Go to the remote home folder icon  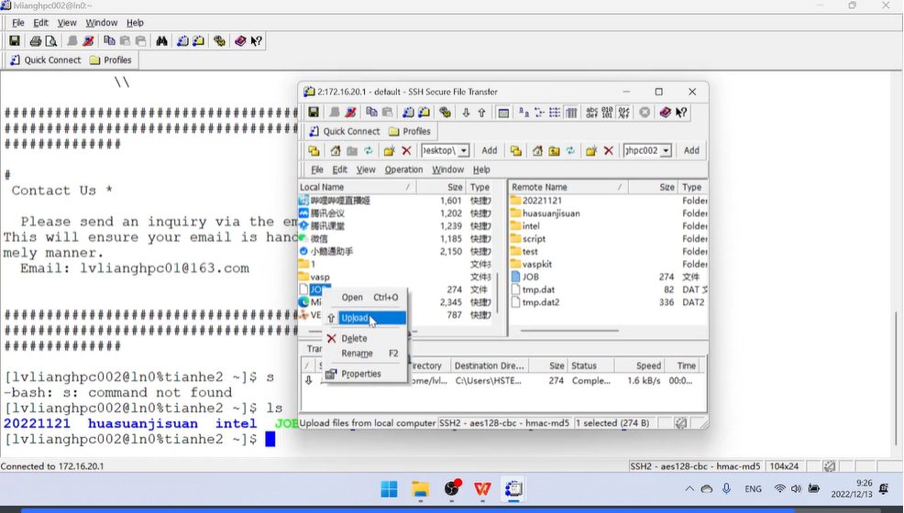point(537,151)
